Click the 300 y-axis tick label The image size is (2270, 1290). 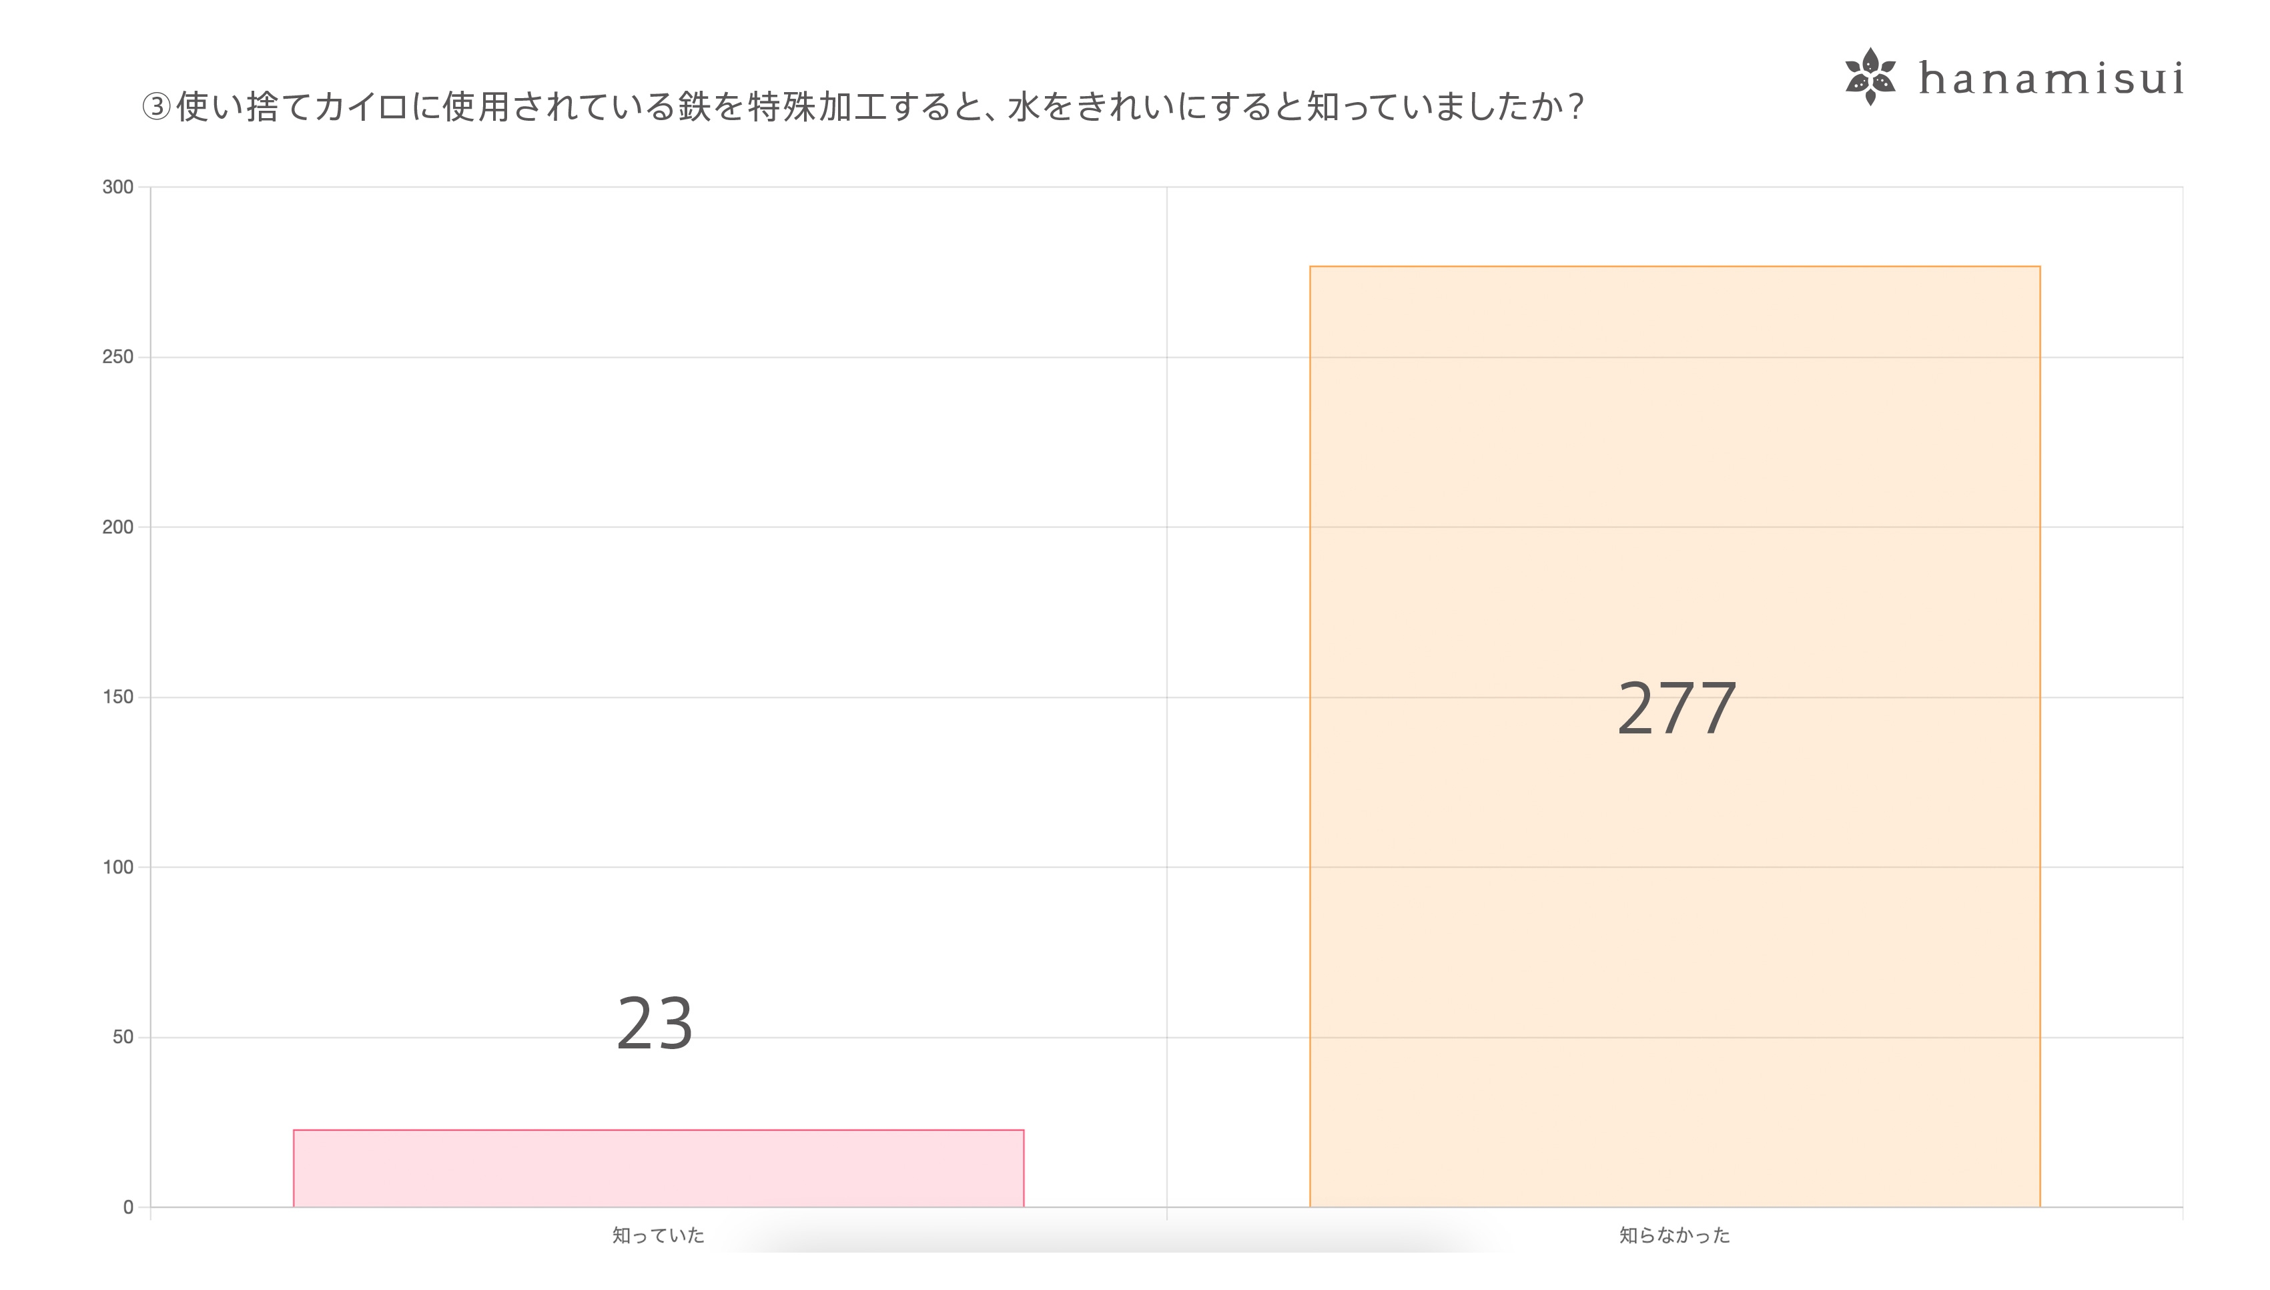[x=118, y=187]
